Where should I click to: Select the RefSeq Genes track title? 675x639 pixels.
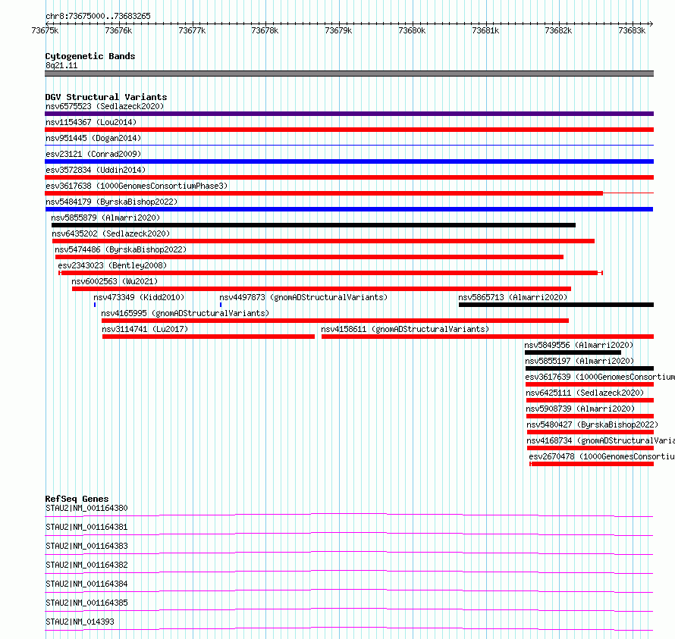[x=77, y=500]
